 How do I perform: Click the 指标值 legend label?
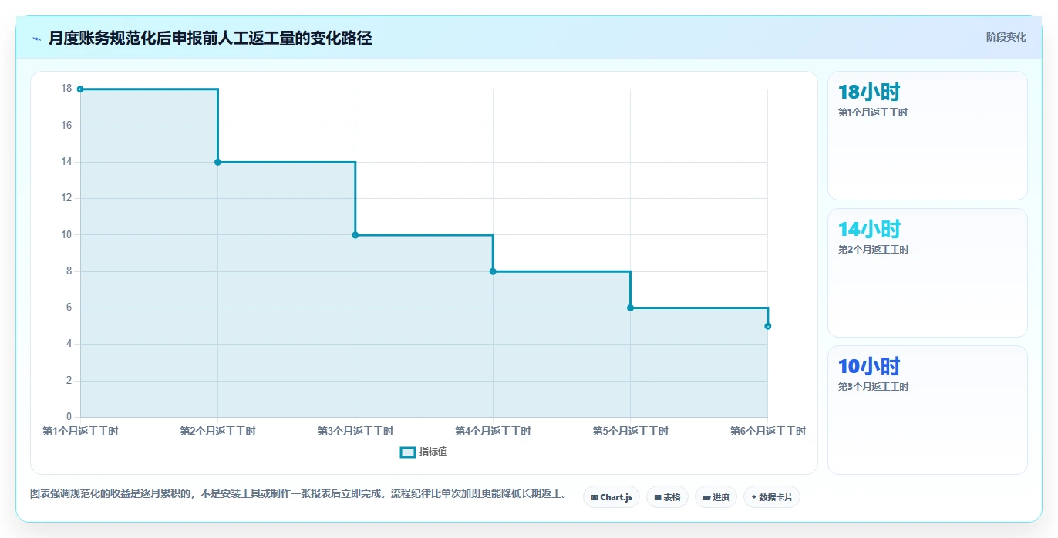[x=433, y=452]
